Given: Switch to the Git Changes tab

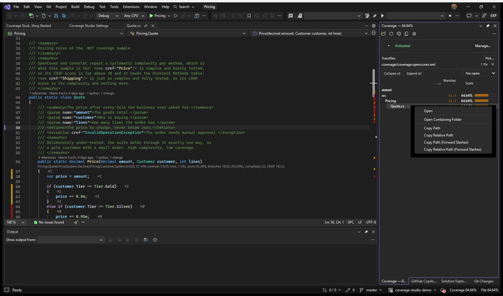Looking at the screenshot, I should [x=483, y=281].
